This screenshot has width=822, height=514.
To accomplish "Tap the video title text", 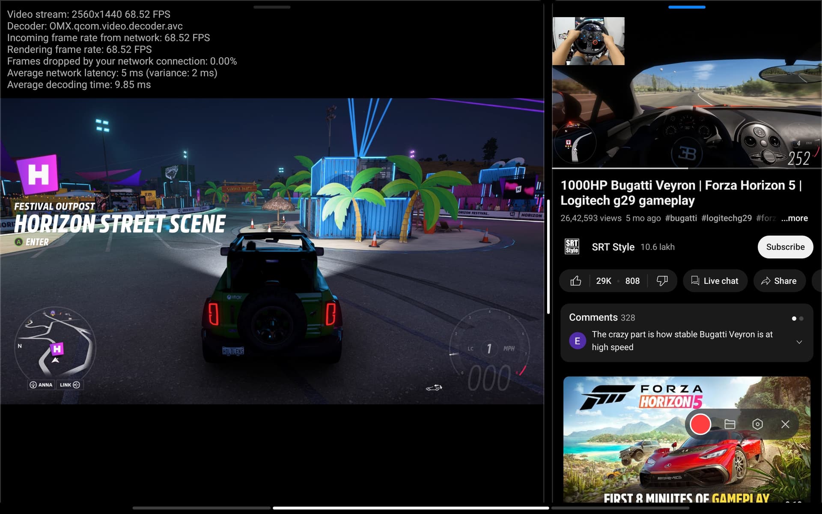I will point(681,193).
